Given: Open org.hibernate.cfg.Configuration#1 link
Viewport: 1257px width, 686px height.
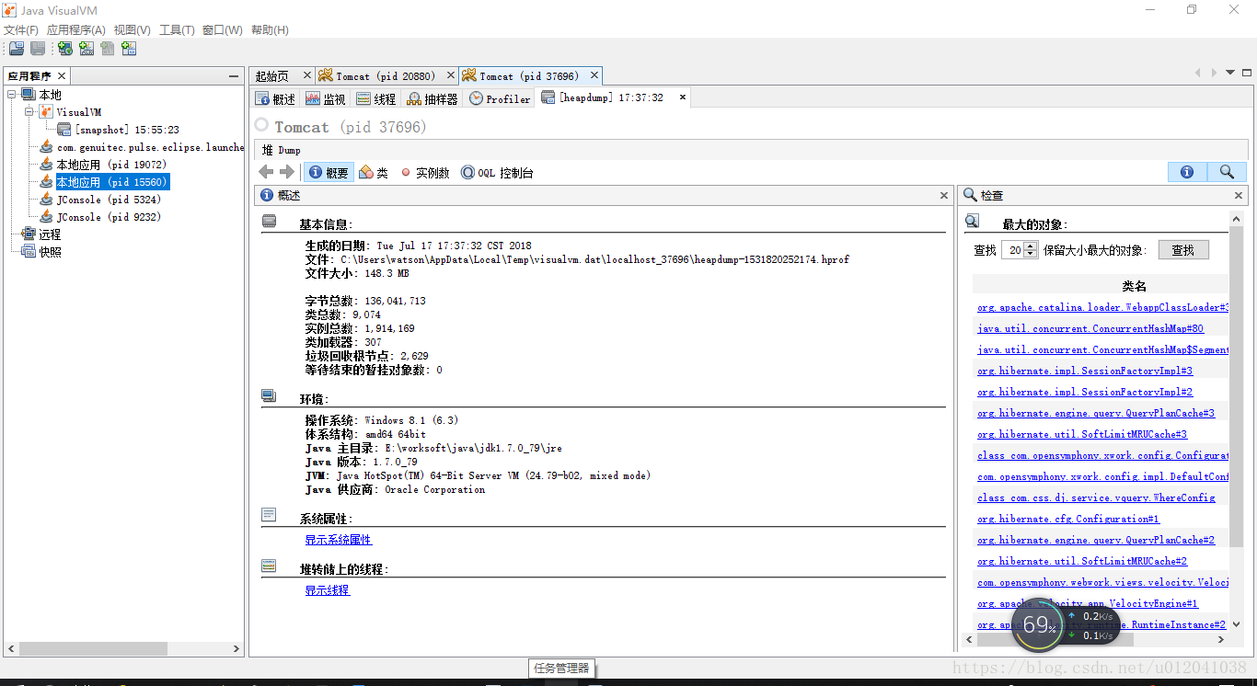Looking at the screenshot, I should pyautogui.click(x=1068, y=519).
